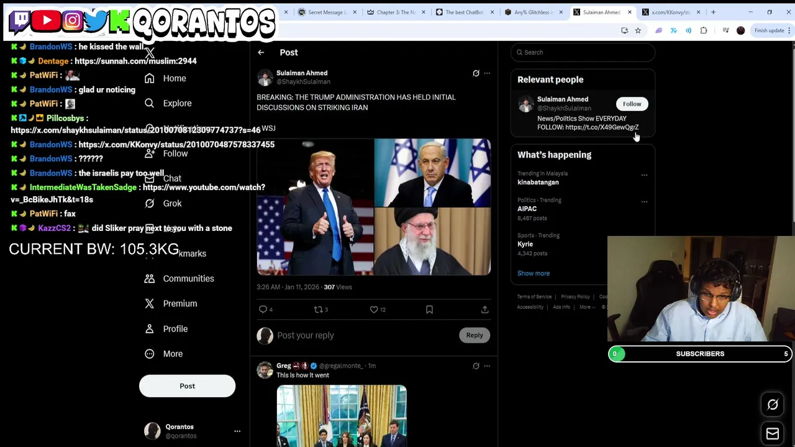Like the post with the heart icon
This screenshot has height=447, width=795.
pos(377,309)
